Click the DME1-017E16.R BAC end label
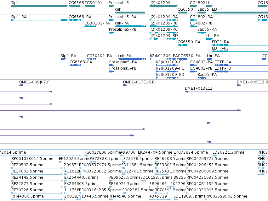Image resolution: width=268 pixels, height=201 pixels. click(x=139, y=82)
